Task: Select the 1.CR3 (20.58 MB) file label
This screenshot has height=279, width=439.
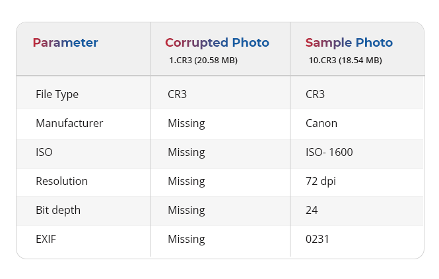Action: [203, 60]
